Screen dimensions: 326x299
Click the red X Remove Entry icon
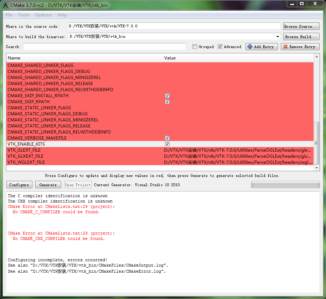(285, 47)
